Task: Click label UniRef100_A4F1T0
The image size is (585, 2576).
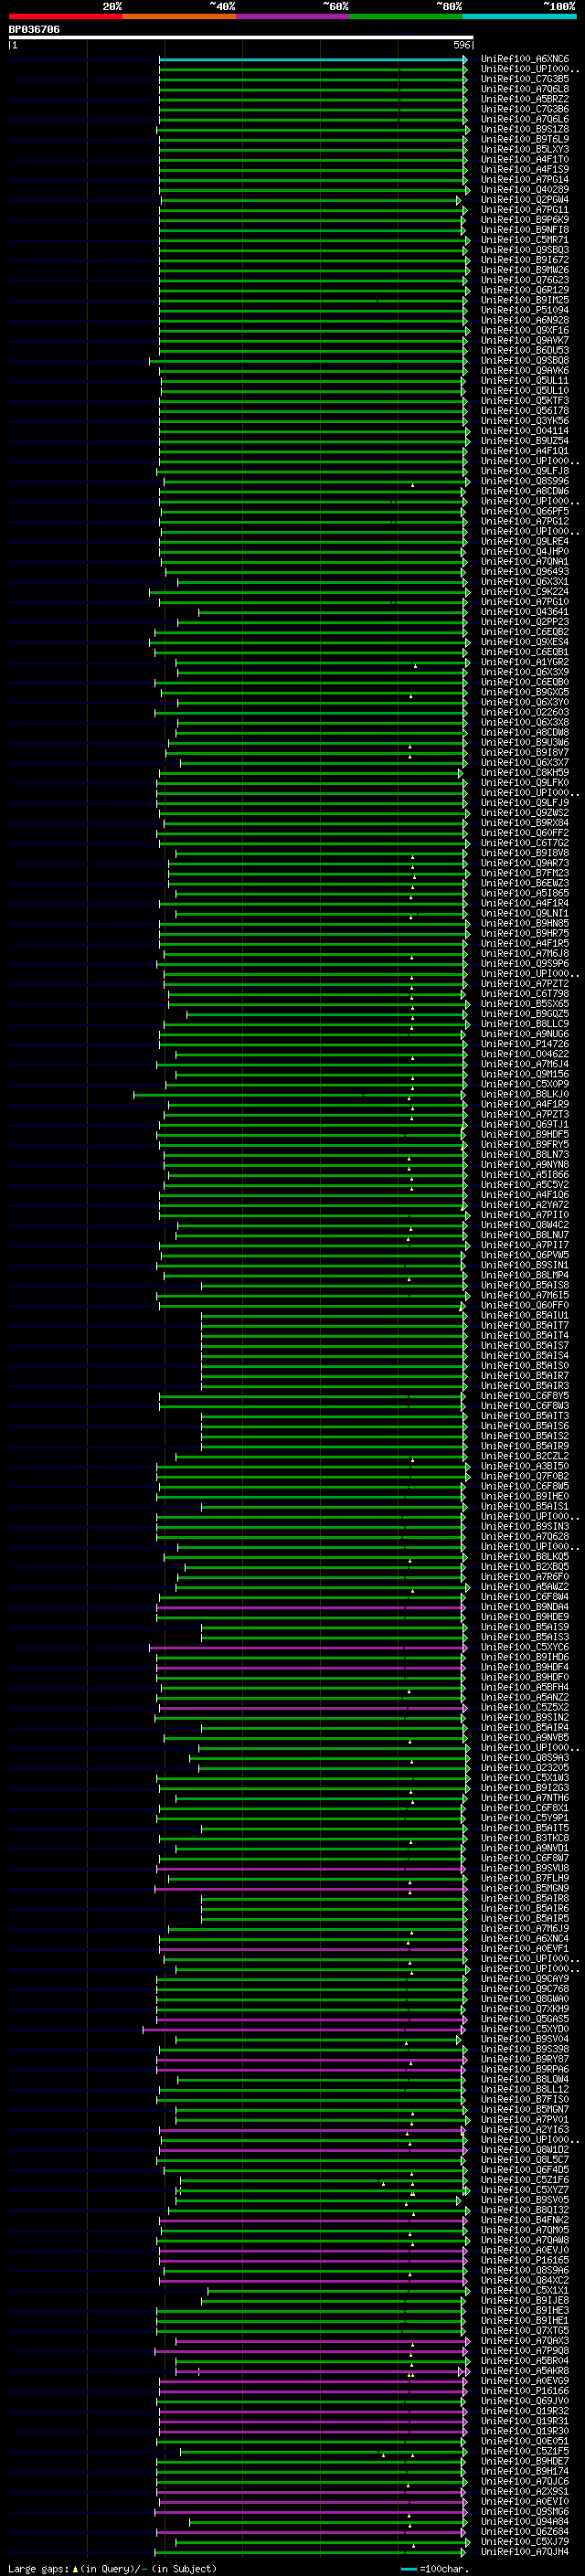Action: point(525,159)
